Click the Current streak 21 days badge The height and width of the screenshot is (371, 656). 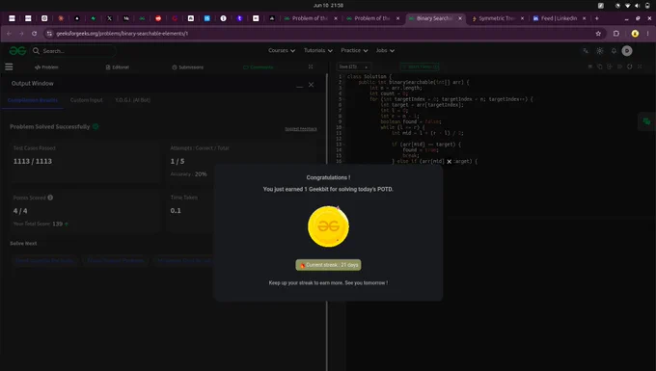coord(328,265)
